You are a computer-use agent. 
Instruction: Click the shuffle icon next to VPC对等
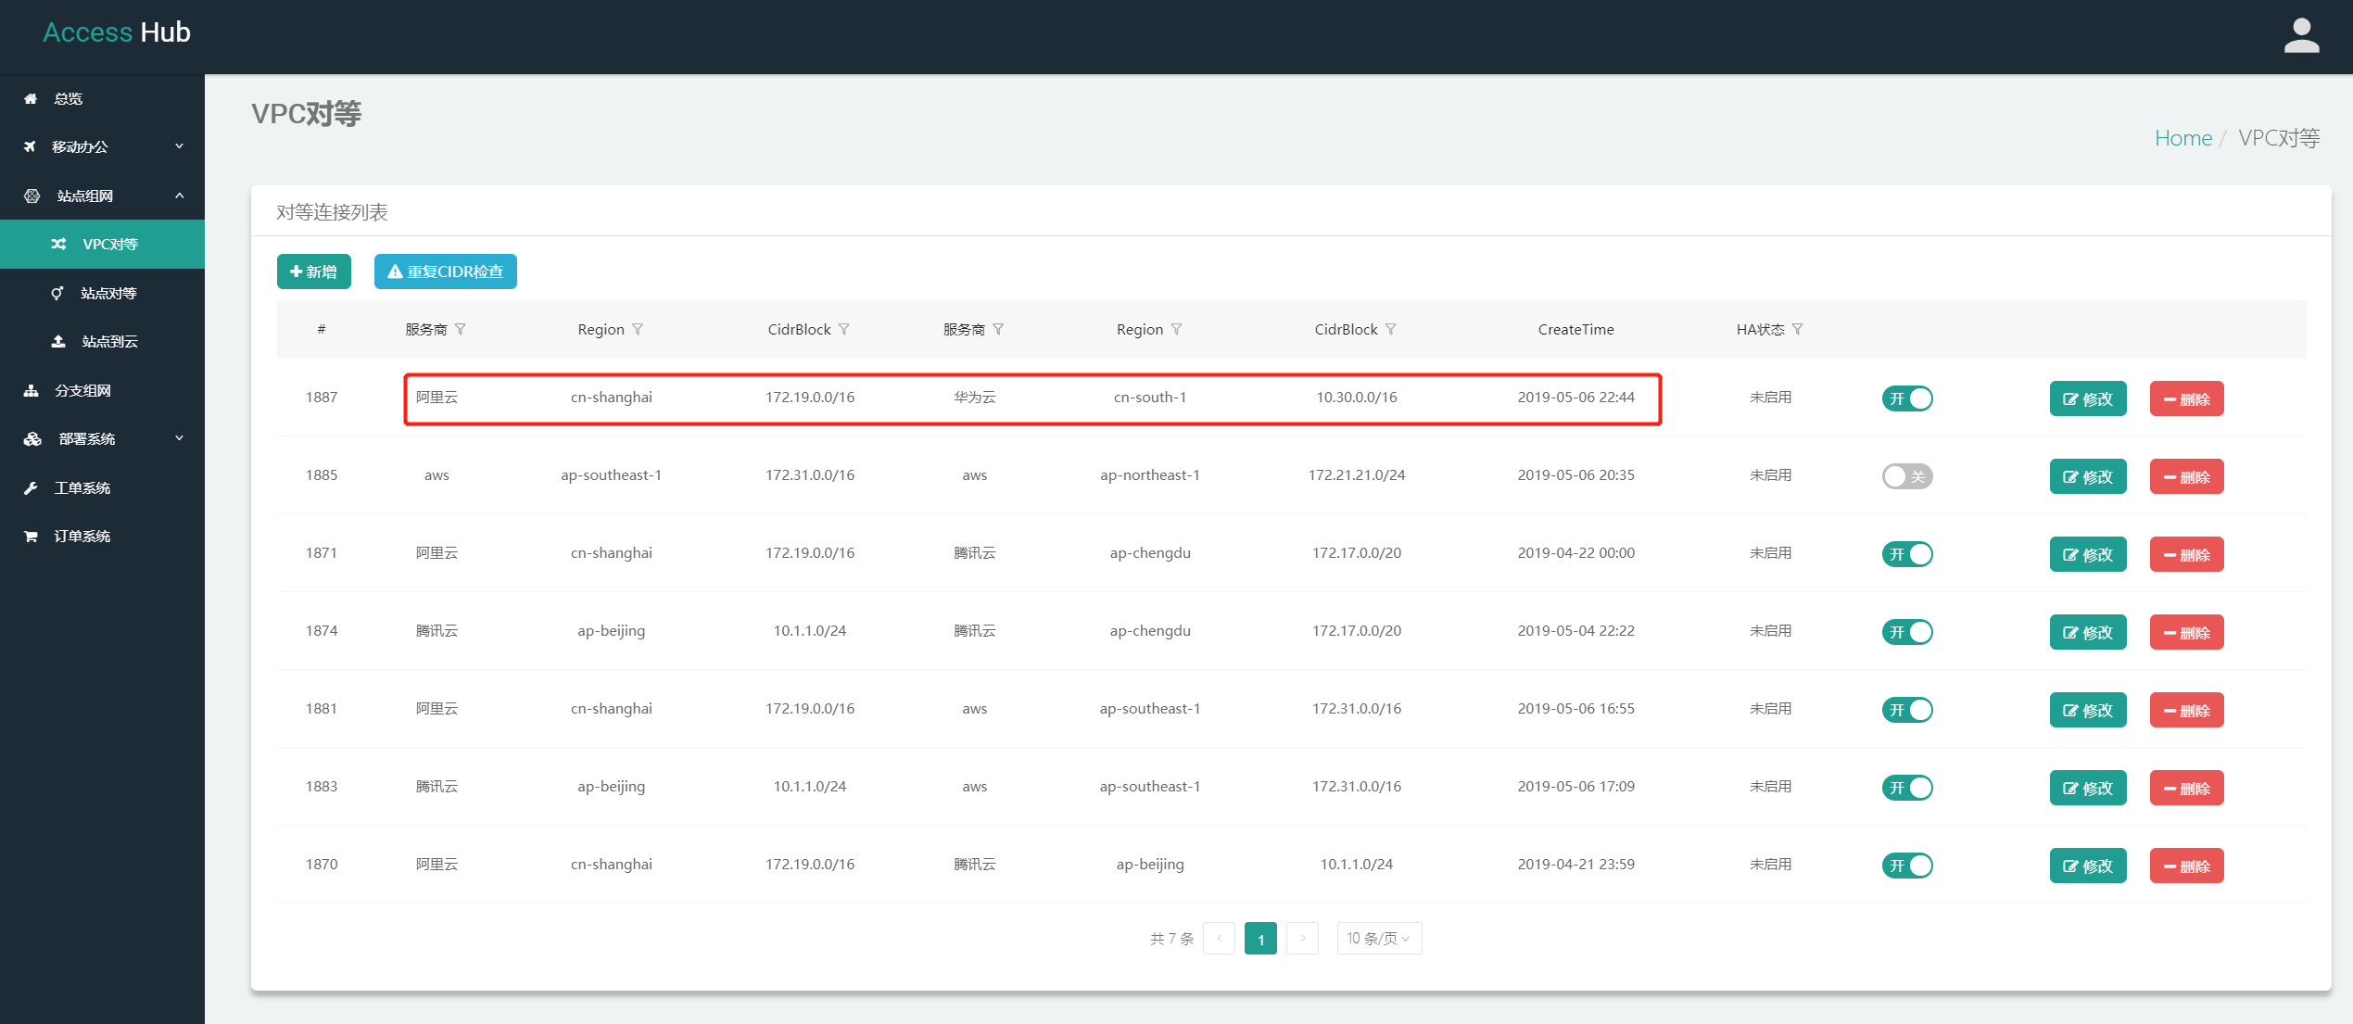(x=58, y=244)
